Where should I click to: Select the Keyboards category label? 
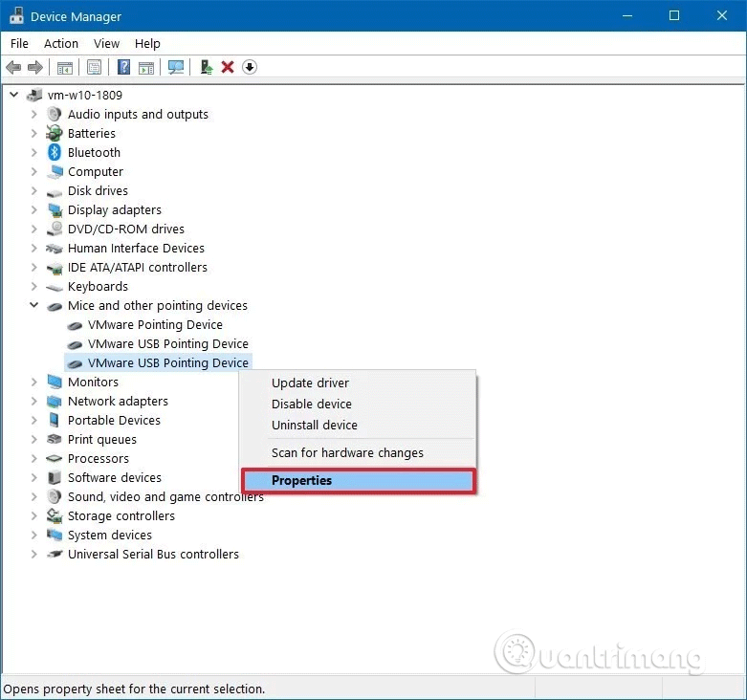pyautogui.click(x=98, y=286)
